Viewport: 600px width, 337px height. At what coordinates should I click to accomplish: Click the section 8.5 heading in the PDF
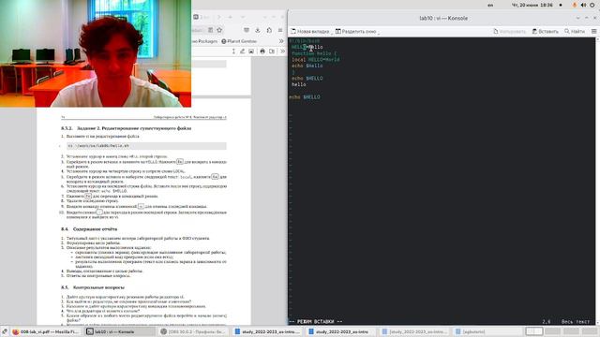(x=93, y=287)
